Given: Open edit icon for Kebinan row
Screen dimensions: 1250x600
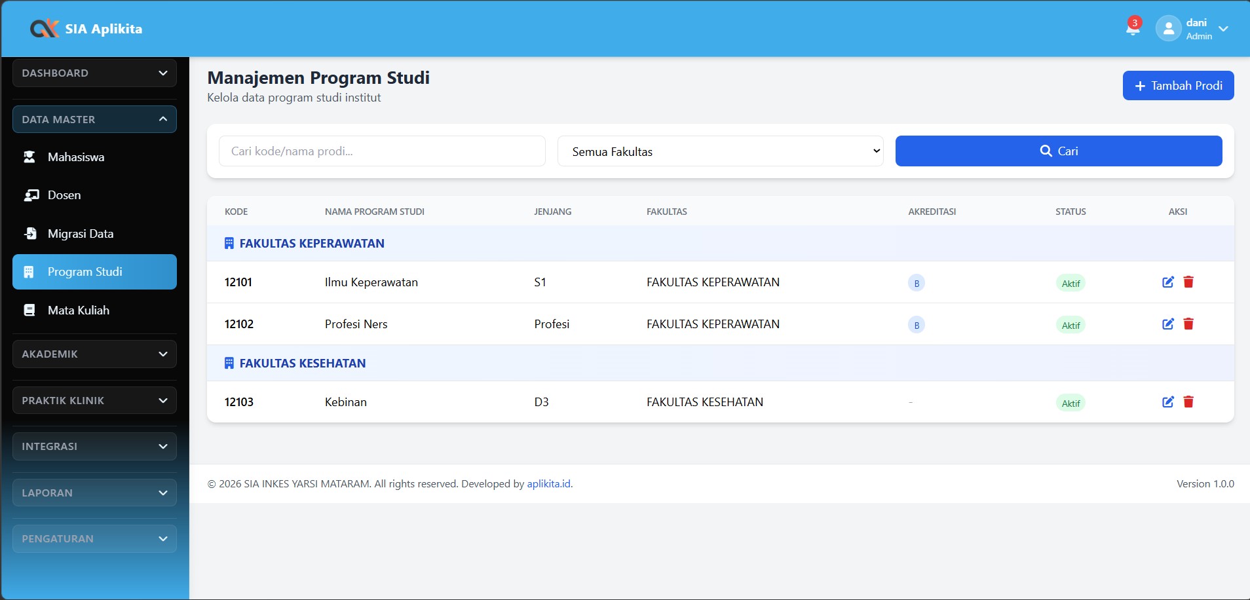Looking at the screenshot, I should pyautogui.click(x=1167, y=402).
